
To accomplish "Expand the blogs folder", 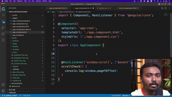I will point(15,44).
